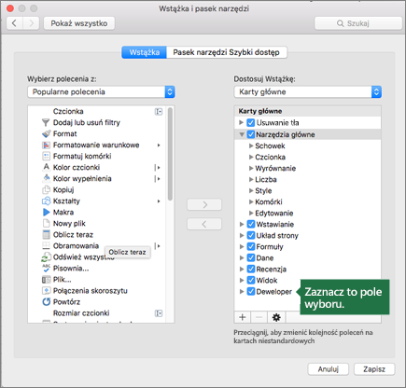This screenshot has width=406, height=388.
Task: Click the forward chevron toolbar button
Action: [x=31, y=23]
